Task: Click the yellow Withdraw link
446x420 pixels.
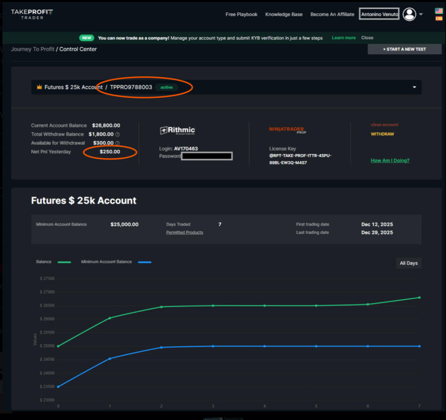Action: (x=383, y=134)
